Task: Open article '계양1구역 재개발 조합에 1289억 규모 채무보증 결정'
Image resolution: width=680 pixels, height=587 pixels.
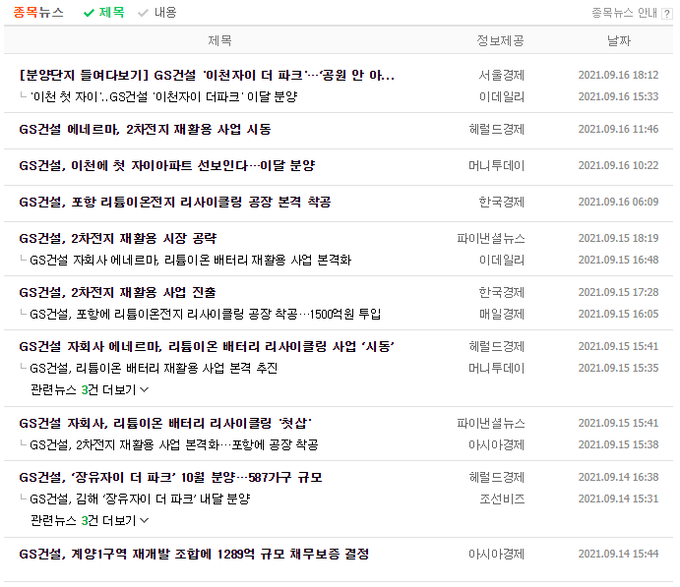Action: pyautogui.click(x=194, y=555)
